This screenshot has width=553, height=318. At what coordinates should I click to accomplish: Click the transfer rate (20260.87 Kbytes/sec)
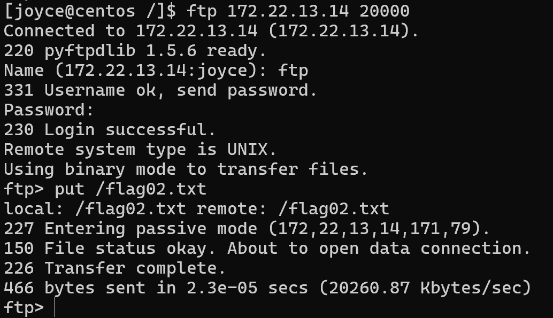coord(425,288)
